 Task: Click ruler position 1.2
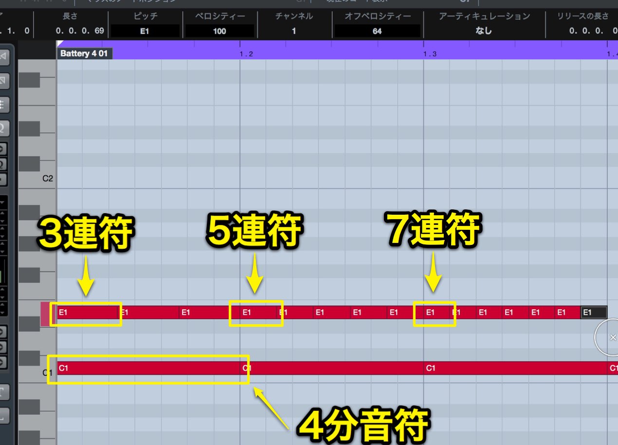tap(246, 54)
